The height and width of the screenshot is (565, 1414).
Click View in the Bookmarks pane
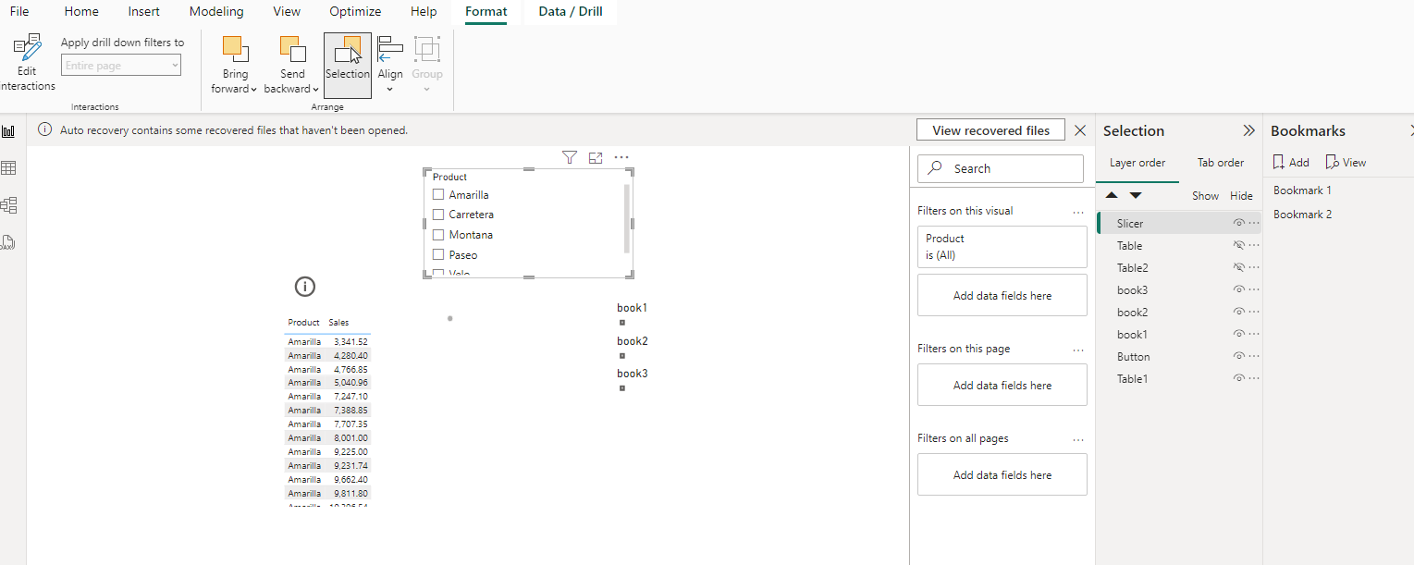(x=1346, y=163)
